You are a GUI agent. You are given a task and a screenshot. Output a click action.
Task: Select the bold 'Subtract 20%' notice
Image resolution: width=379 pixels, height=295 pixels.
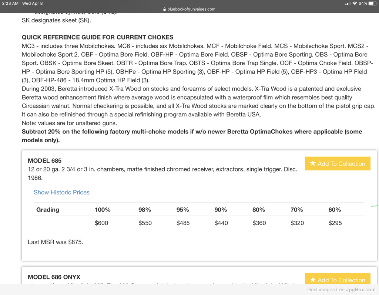pos(192,136)
